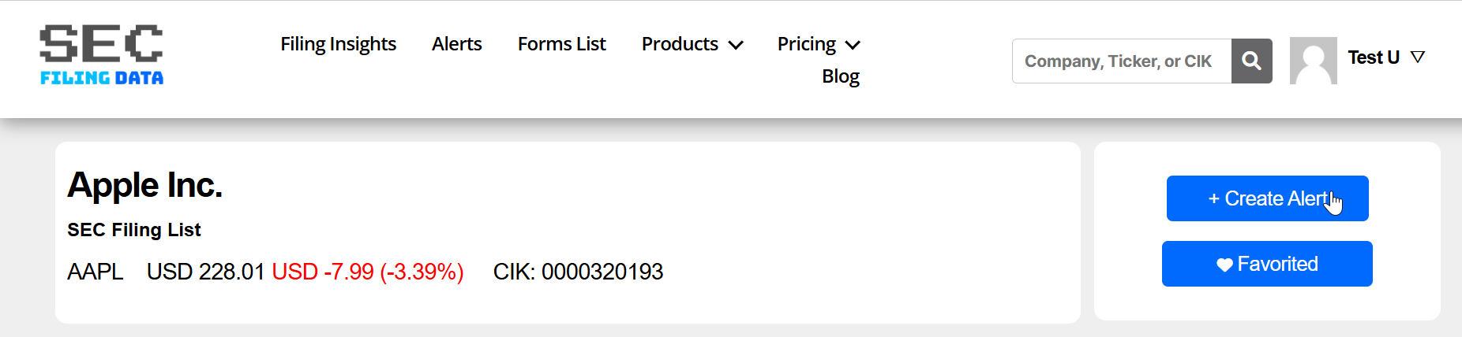Click the Test U username
This screenshot has height=337, width=1462.
coord(1373,57)
